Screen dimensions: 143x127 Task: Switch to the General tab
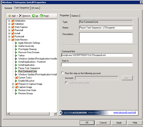coord(8,8)
